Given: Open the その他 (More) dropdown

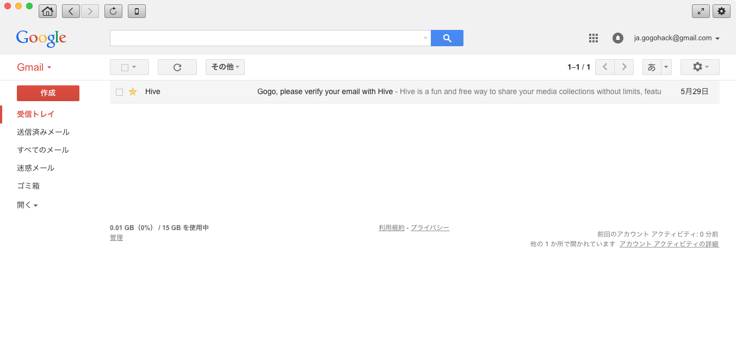Looking at the screenshot, I should [225, 67].
